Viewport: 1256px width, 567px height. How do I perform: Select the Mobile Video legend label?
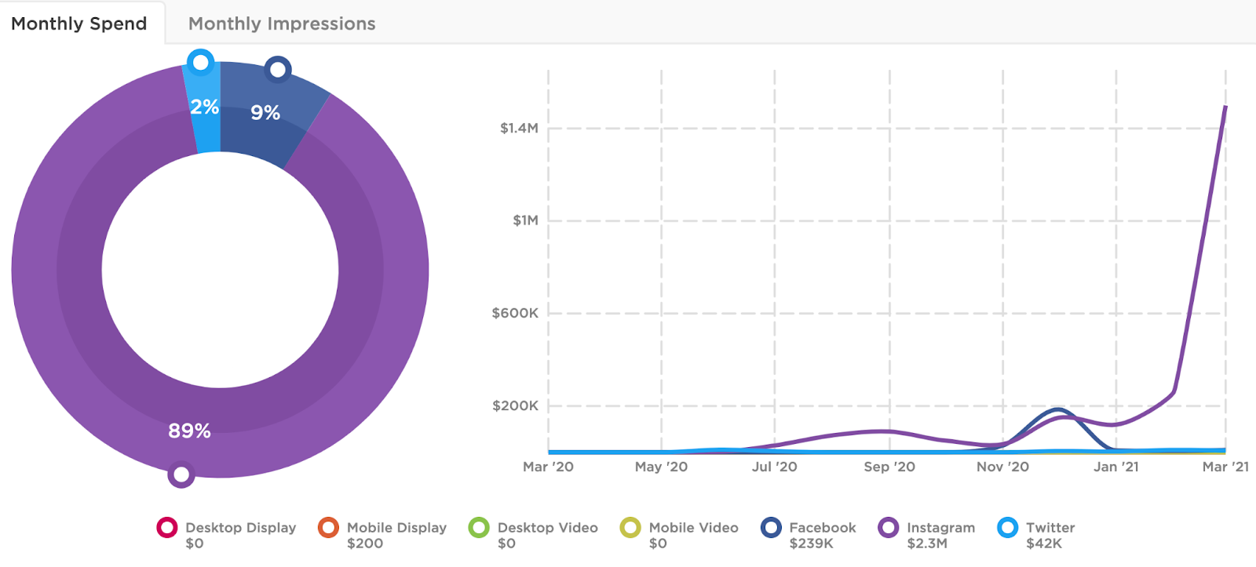click(x=694, y=528)
